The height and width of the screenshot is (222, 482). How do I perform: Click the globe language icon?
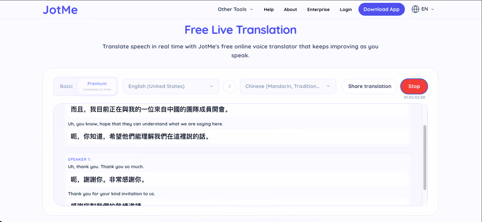pyautogui.click(x=415, y=9)
